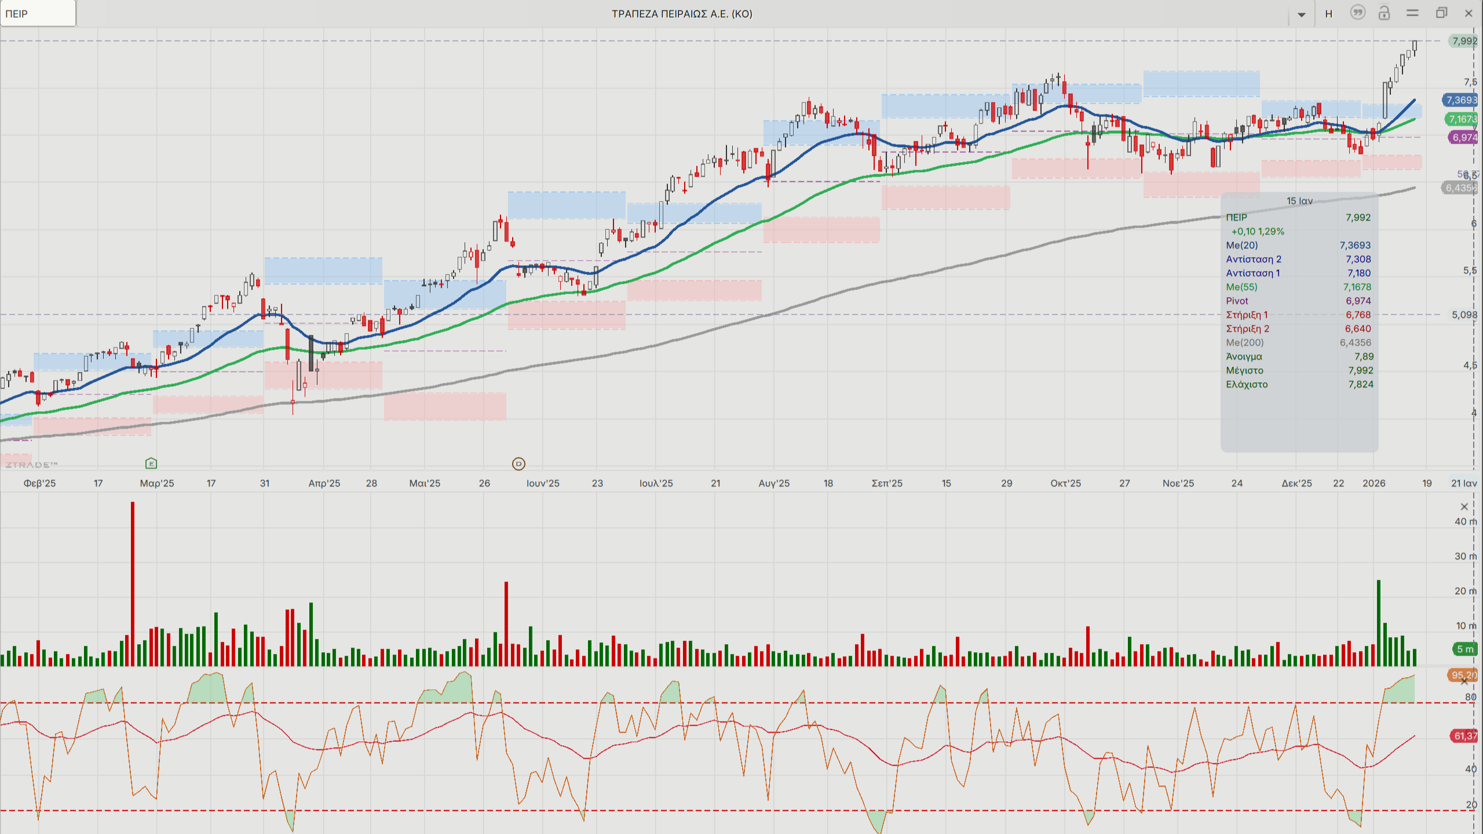1483x834 pixels.
Task: Open the symbol dropdown arrow in title bar
Action: [1301, 14]
